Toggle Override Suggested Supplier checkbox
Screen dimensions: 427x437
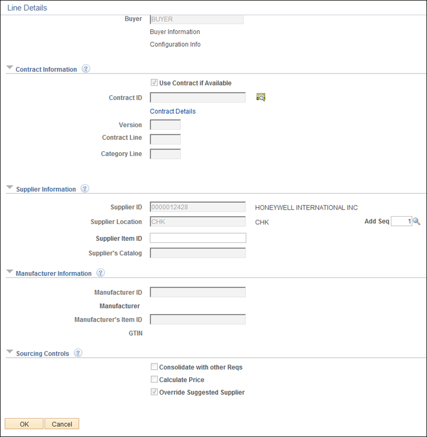coord(154,392)
